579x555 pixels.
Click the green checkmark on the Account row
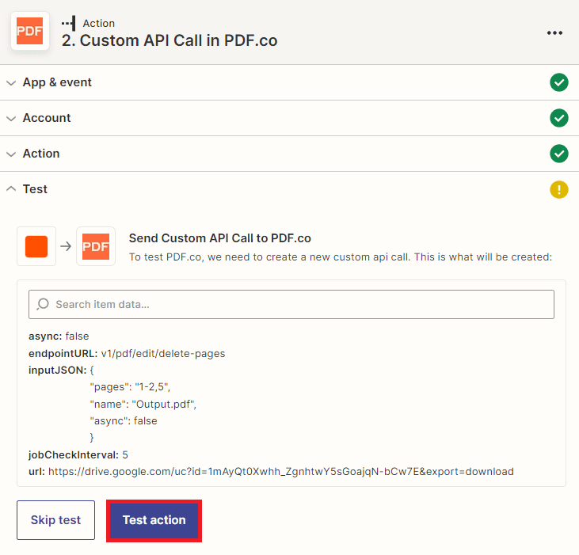(559, 118)
